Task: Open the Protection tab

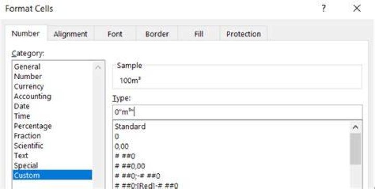Action: [243, 34]
